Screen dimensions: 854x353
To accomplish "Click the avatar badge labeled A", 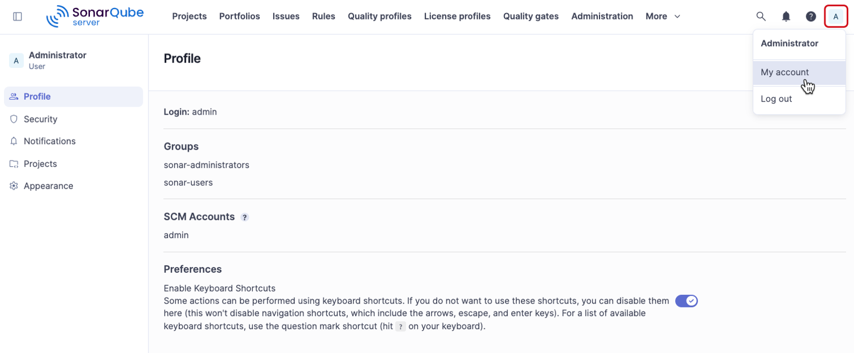I will (836, 16).
